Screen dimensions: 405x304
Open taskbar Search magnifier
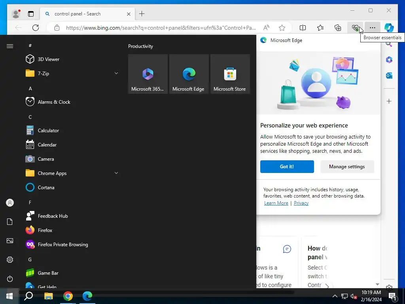(28, 296)
